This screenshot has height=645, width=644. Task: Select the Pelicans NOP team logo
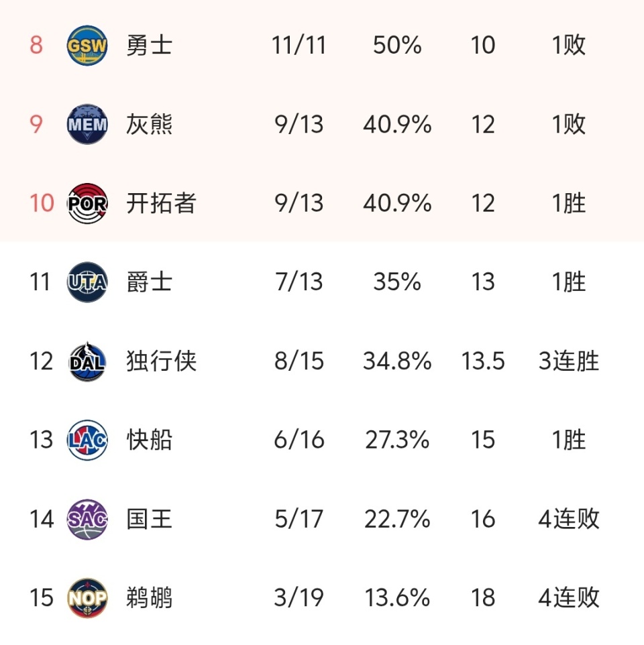87,597
